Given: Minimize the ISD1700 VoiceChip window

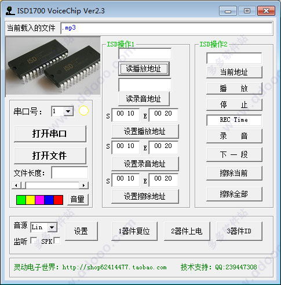Looking at the screenshot, I should tap(228, 11).
